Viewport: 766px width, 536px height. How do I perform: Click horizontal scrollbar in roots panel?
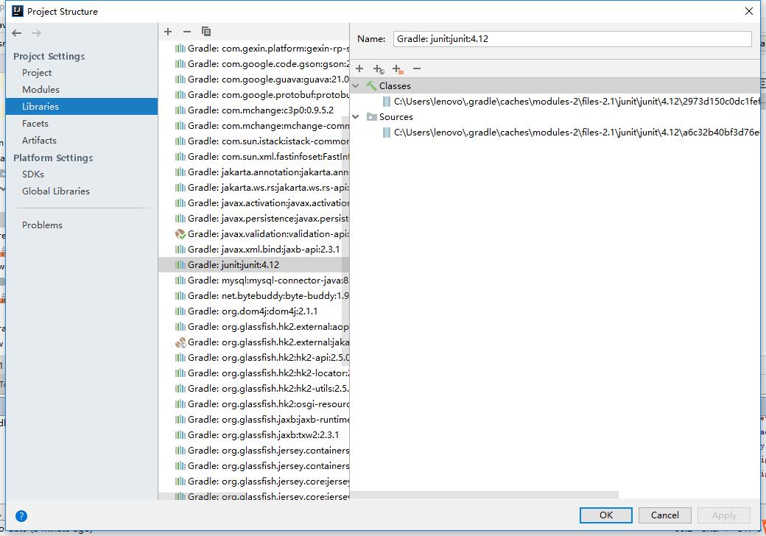click(485, 495)
